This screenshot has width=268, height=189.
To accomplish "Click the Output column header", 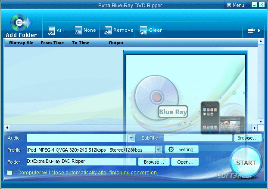I will point(116,43).
